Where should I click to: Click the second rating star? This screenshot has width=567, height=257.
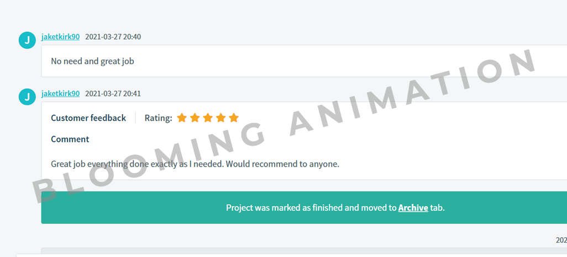click(195, 117)
